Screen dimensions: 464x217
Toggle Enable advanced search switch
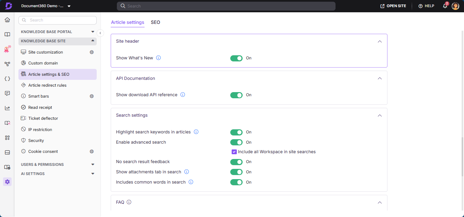click(236, 142)
